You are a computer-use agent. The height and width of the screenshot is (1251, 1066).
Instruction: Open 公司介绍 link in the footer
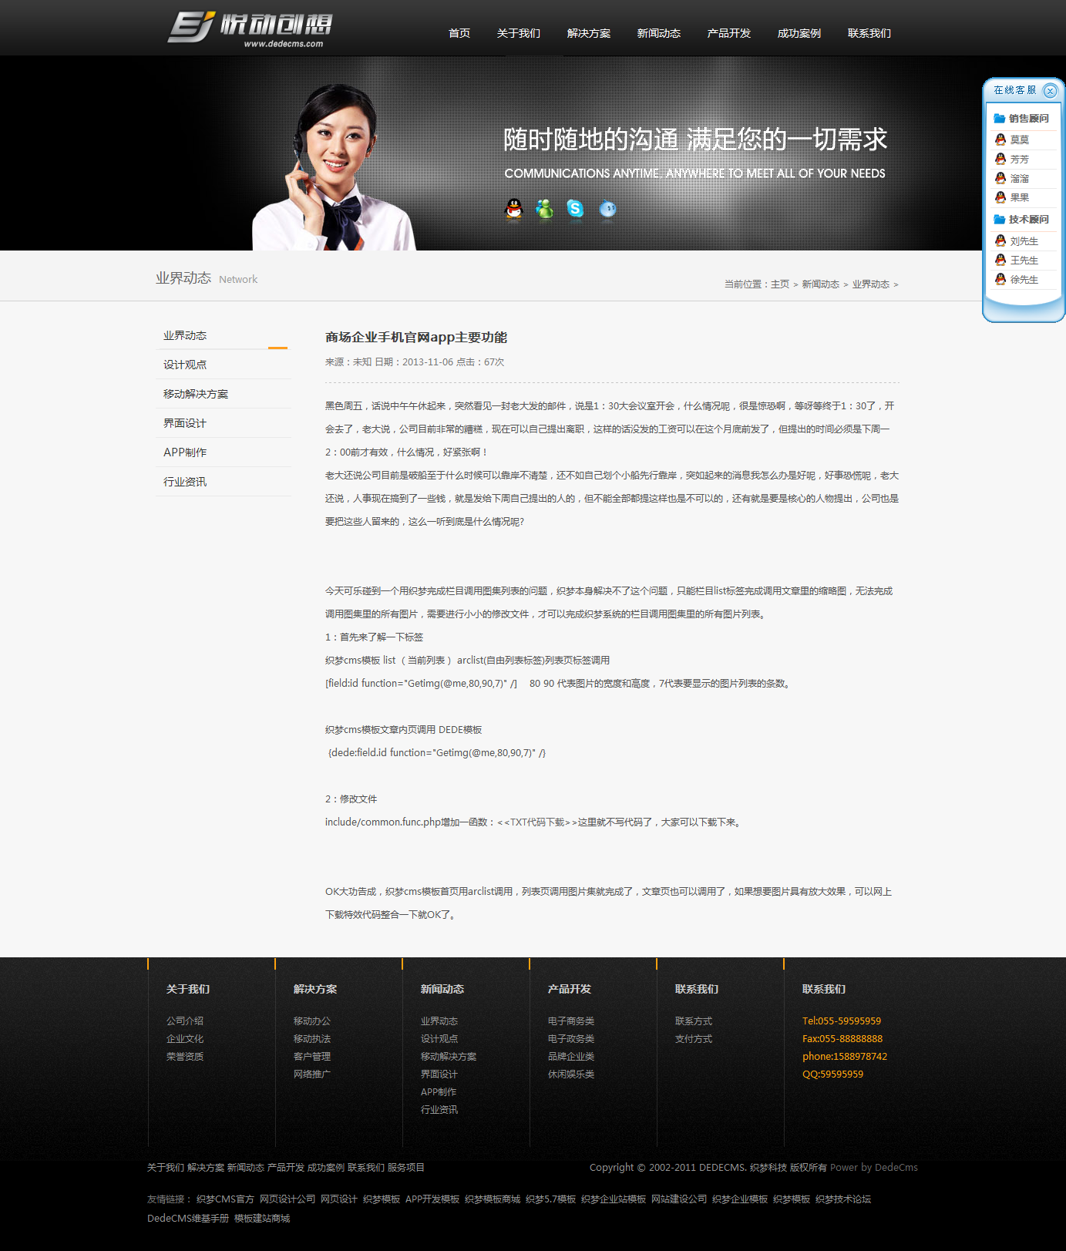click(x=185, y=1021)
